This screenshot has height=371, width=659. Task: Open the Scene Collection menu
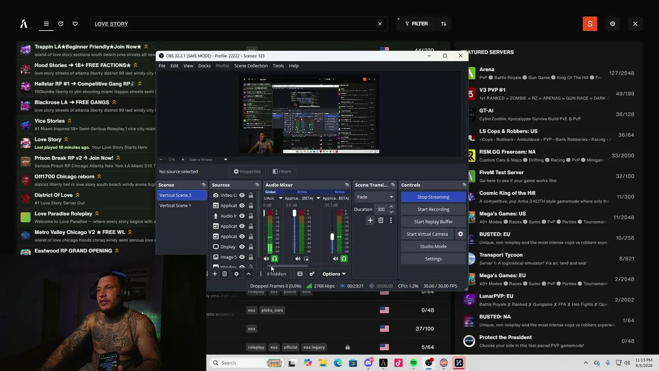[251, 66]
